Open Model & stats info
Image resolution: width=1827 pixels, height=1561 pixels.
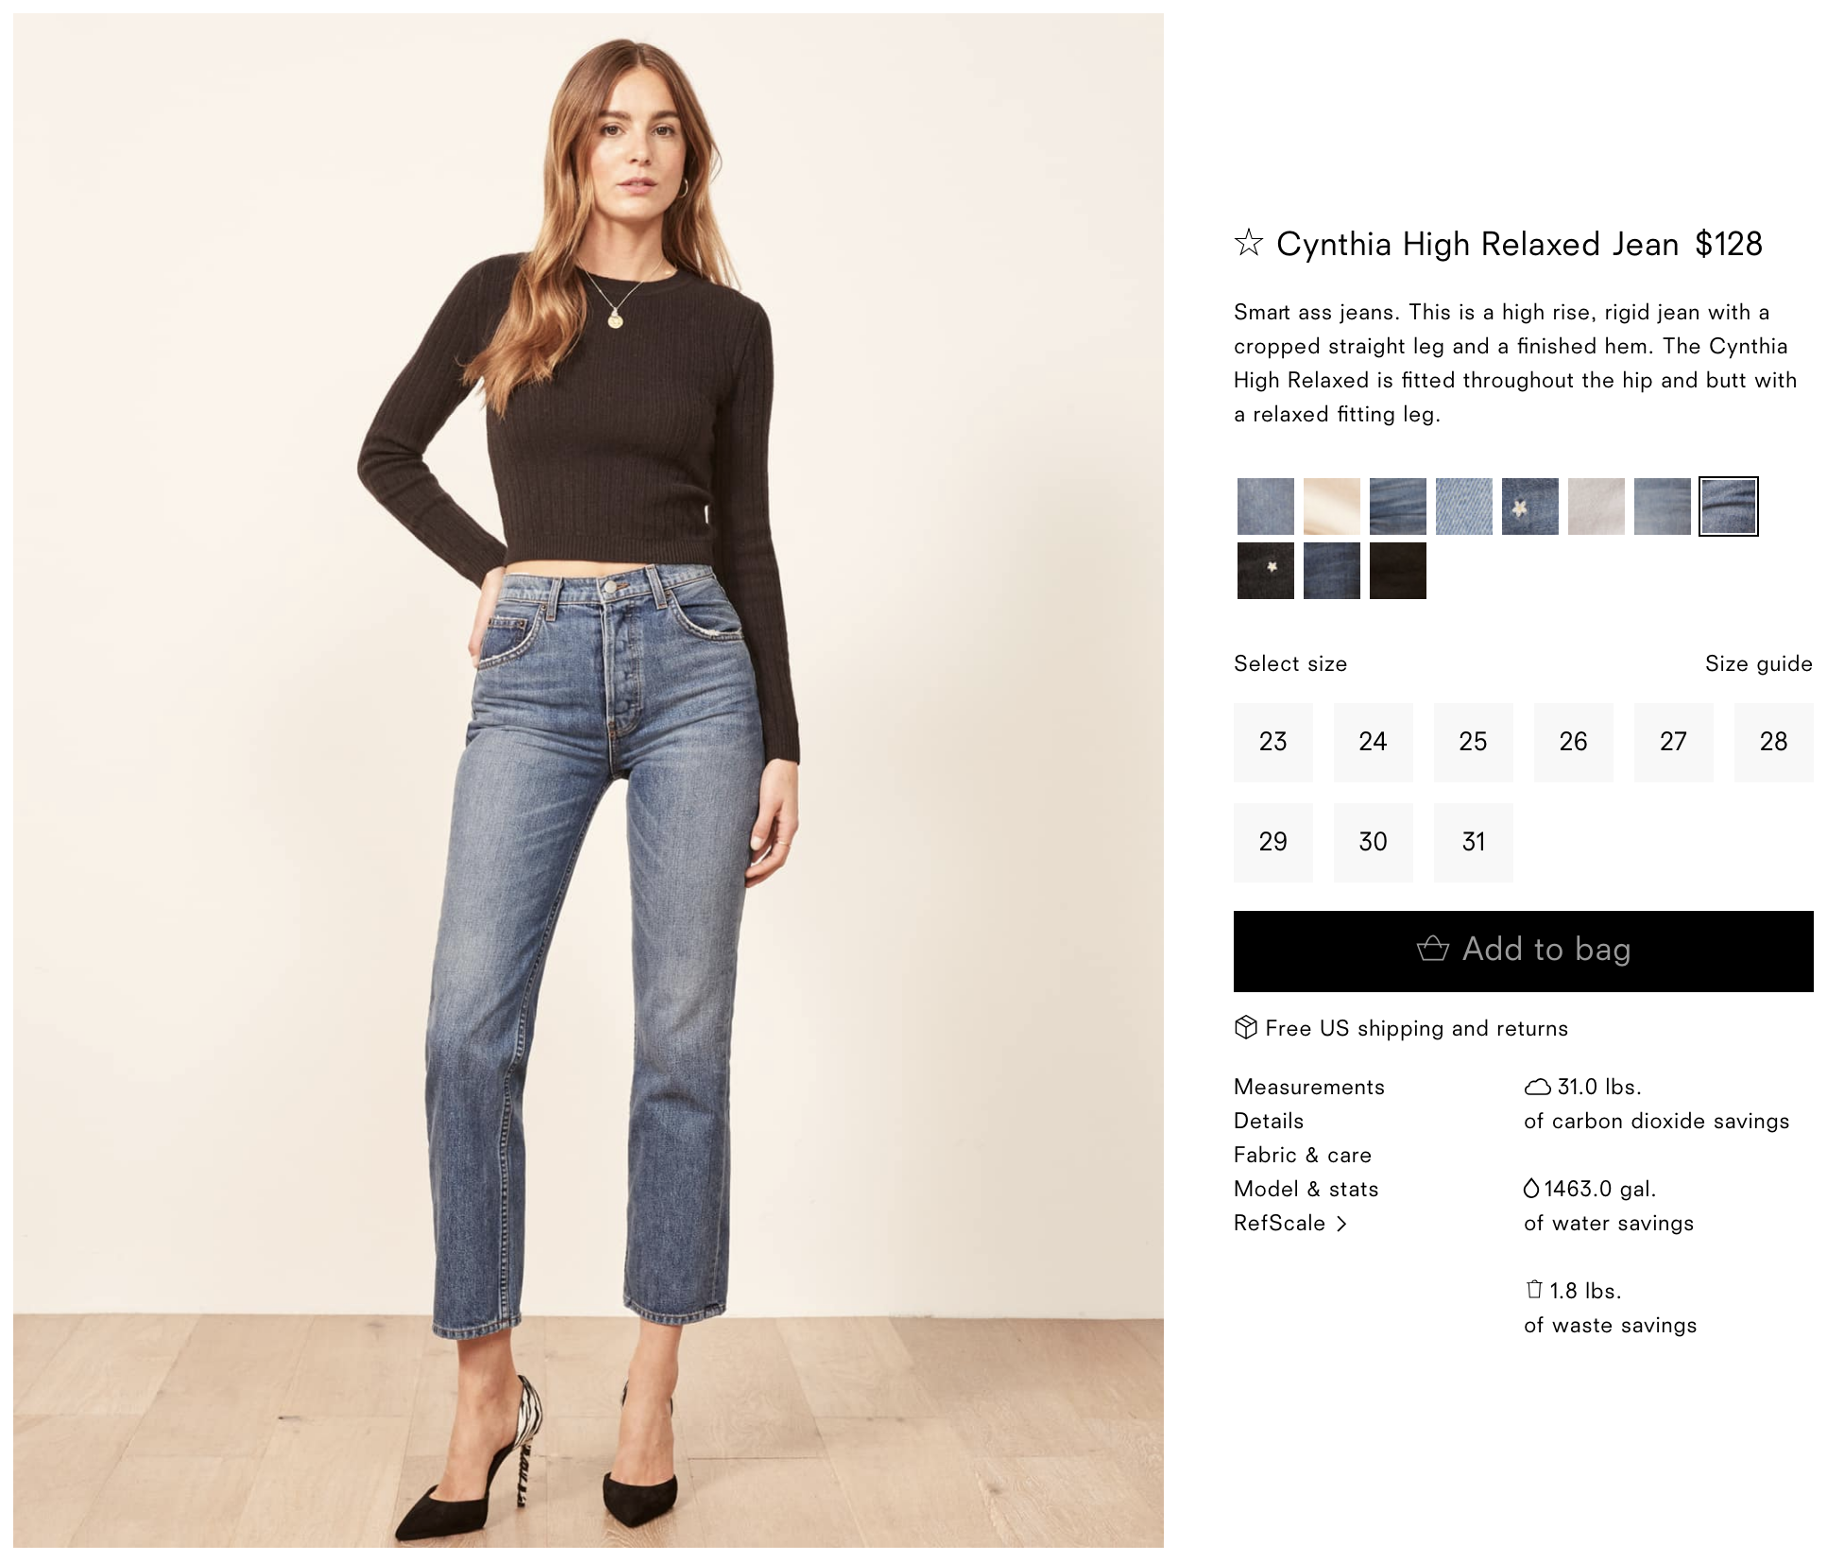tap(1306, 1189)
